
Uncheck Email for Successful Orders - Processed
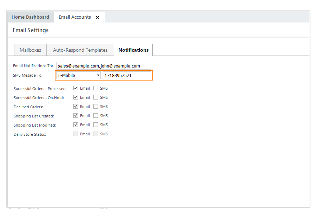(75, 88)
